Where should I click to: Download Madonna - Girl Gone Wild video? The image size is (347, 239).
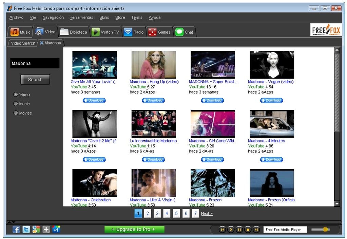[x=212, y=159]
